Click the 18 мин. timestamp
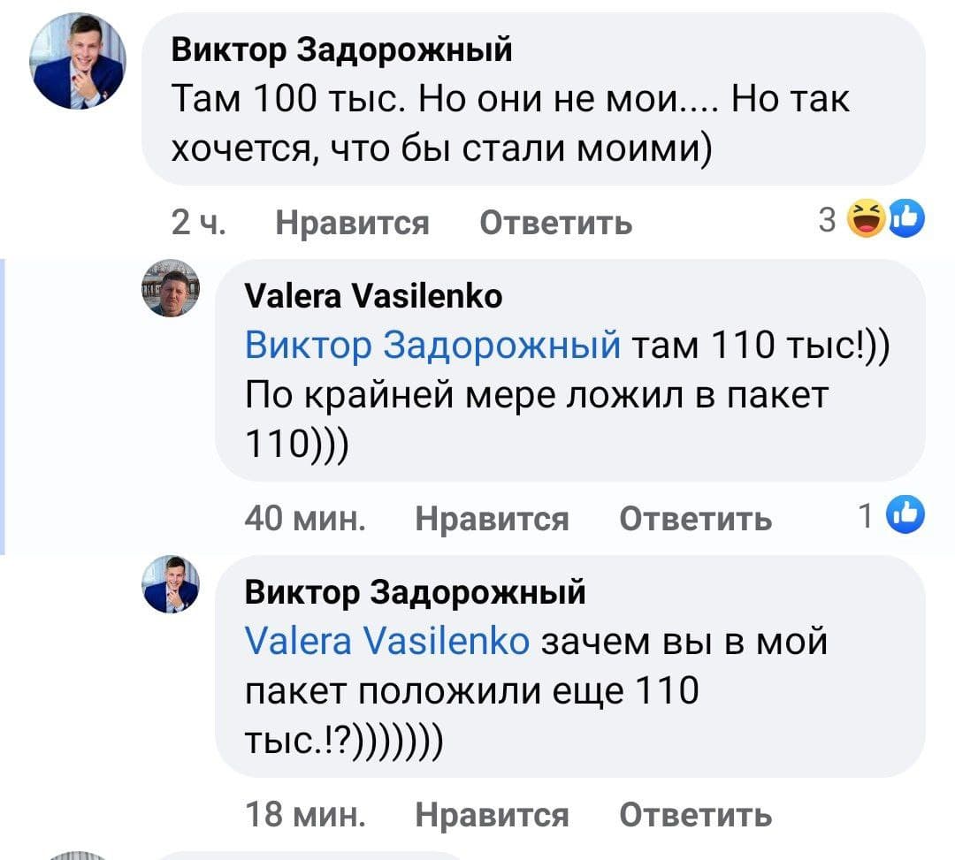Screen dimensions: 955x860 click(305, 814)
